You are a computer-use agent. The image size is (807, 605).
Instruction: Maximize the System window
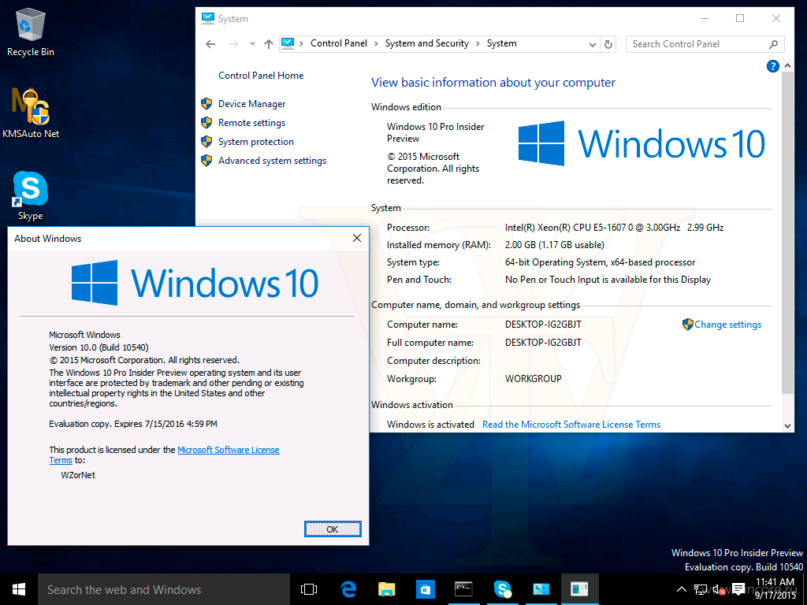740,19
